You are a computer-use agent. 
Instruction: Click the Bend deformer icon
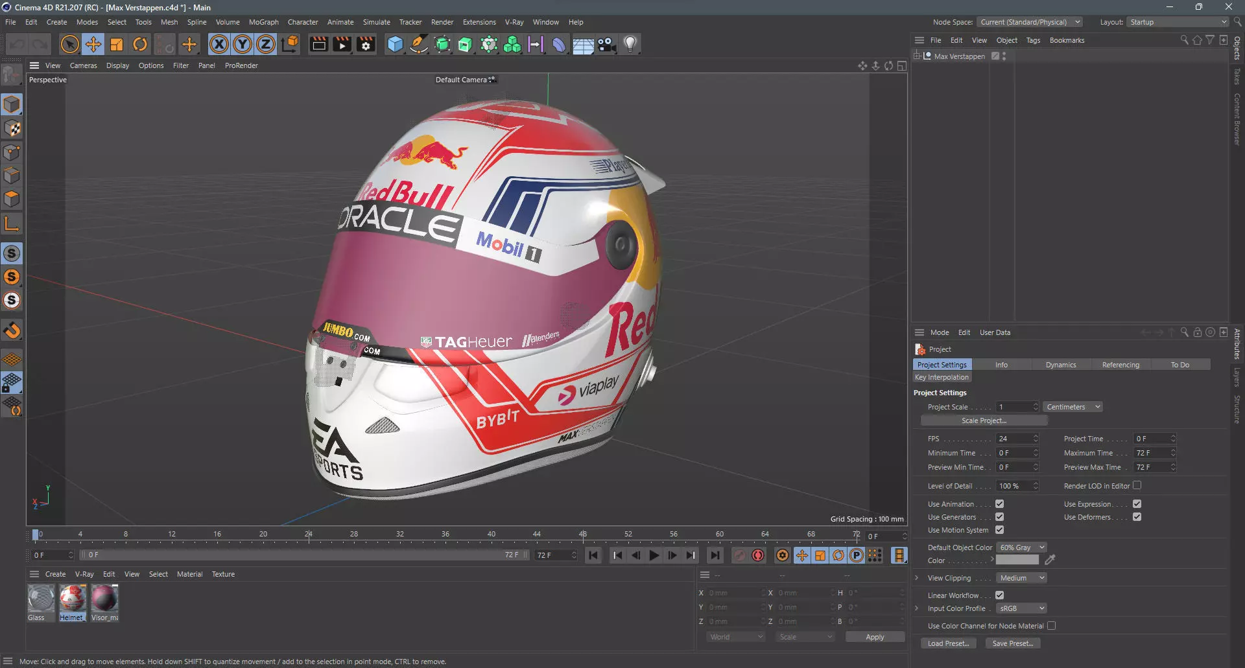pyautogui.click(x=559, y=44)
